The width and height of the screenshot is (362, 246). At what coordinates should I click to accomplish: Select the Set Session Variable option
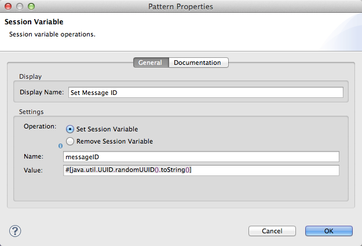pyautogui.click(x=71, y=129)
